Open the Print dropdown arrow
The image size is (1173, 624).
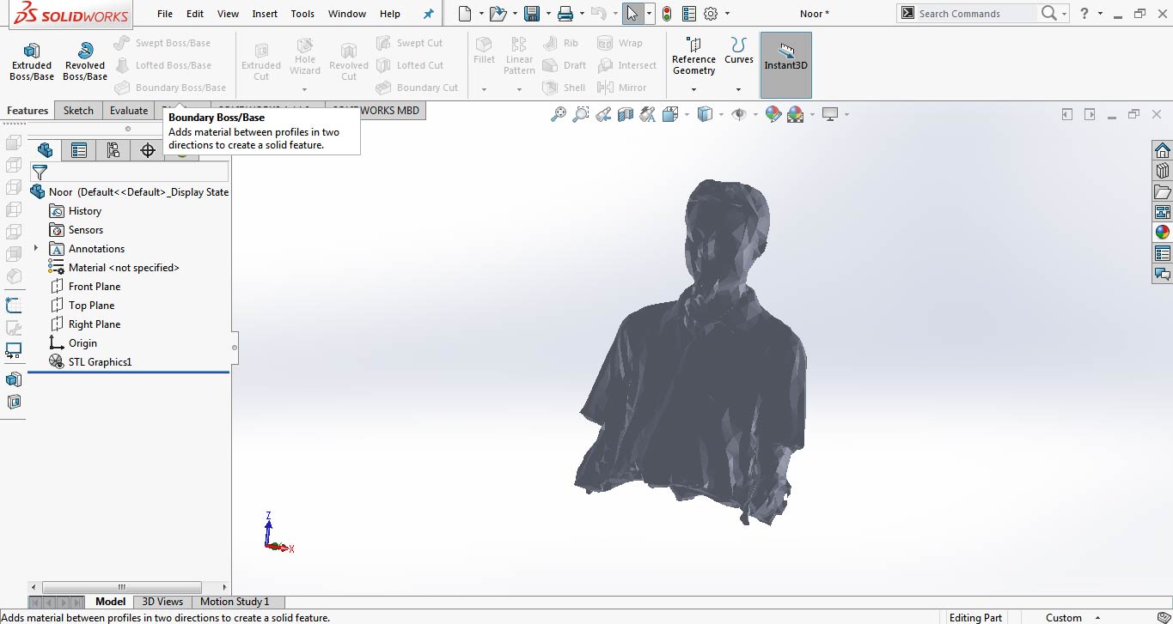click(x=581, y=14)
